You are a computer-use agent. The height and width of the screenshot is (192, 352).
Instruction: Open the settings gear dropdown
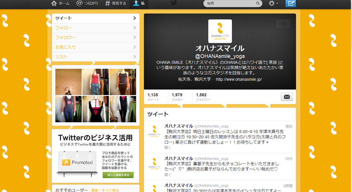click(274, 4)
